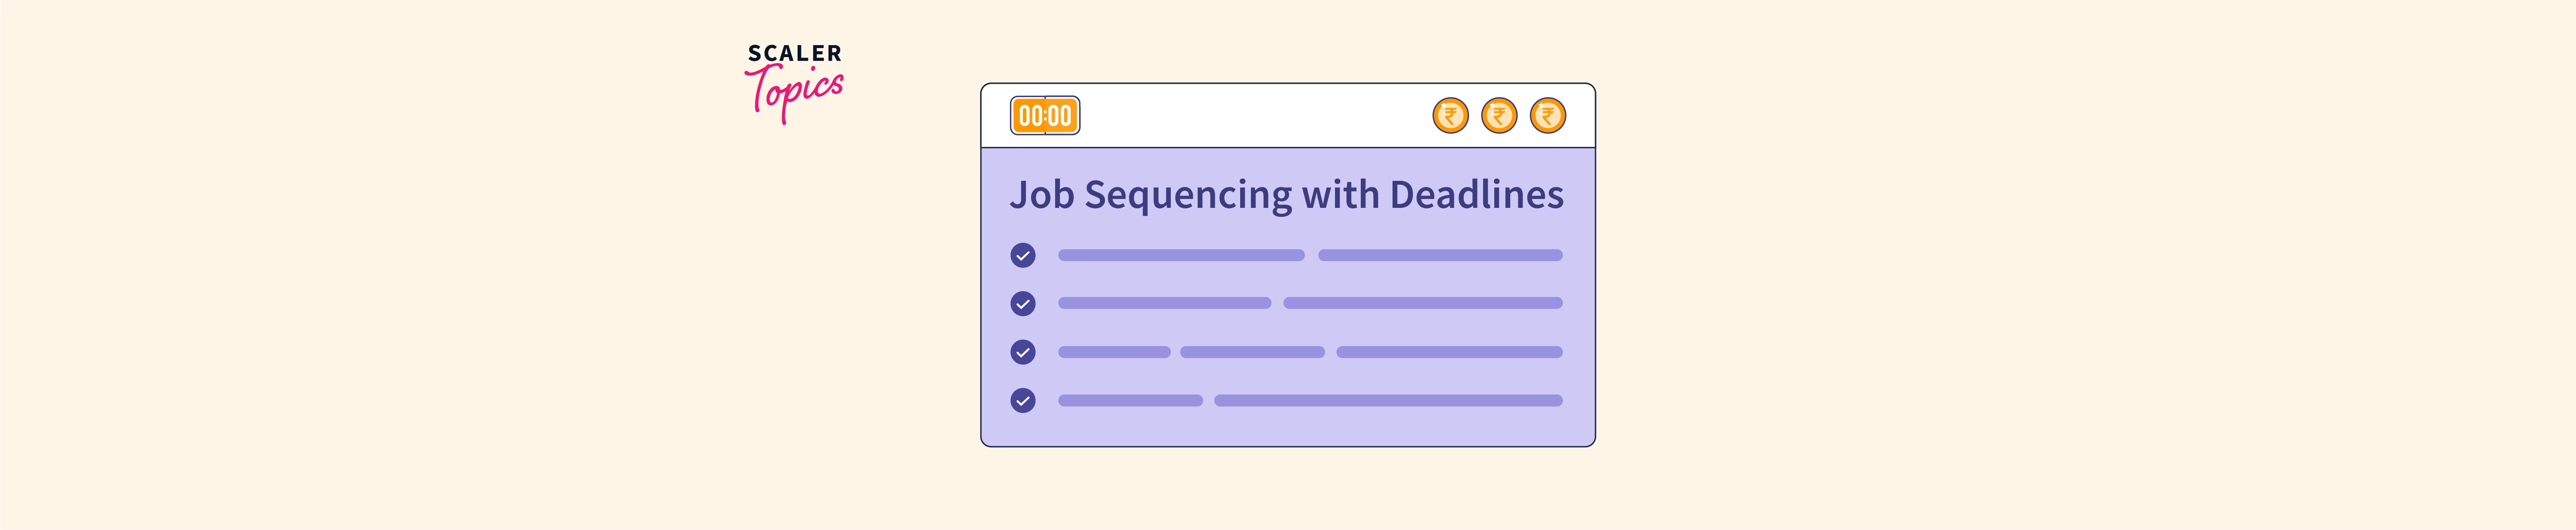Select the right bar in second list row
2576x530 pixels.
coord(1422,303)
